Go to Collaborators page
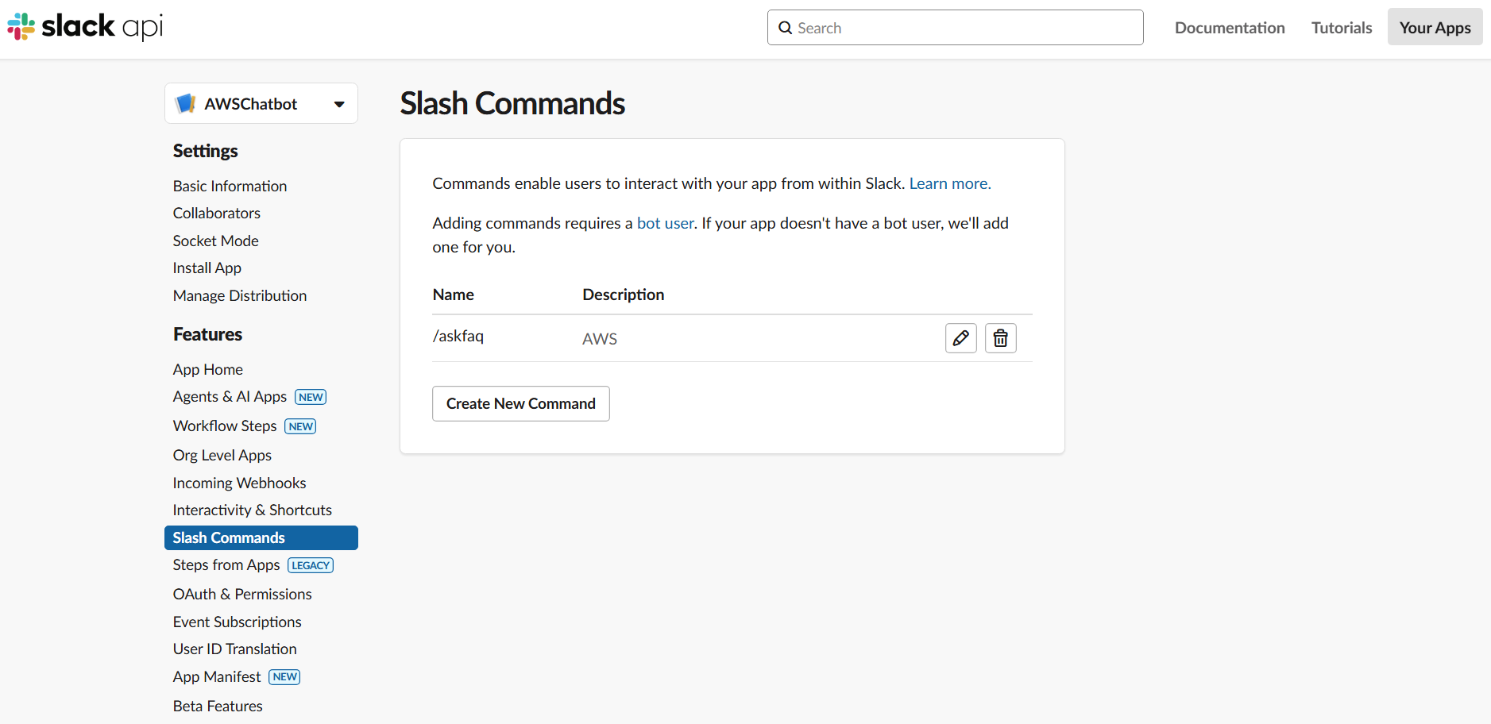The image size is (1491, 724). 217,213
